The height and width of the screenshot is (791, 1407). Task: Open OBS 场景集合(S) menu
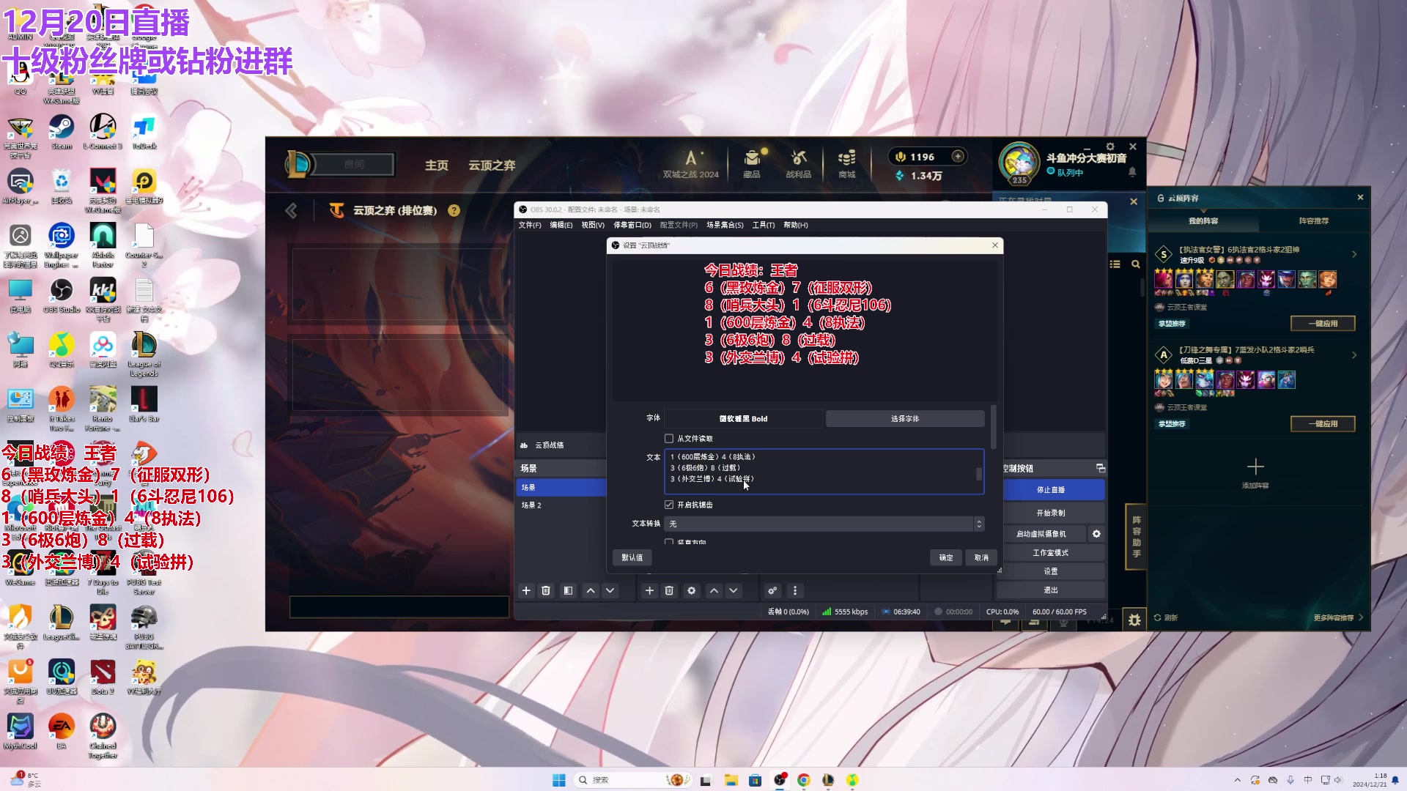coord(725,226)
